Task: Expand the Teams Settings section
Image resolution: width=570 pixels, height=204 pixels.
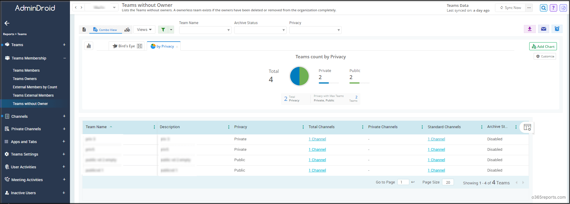Action: (64, 154)
